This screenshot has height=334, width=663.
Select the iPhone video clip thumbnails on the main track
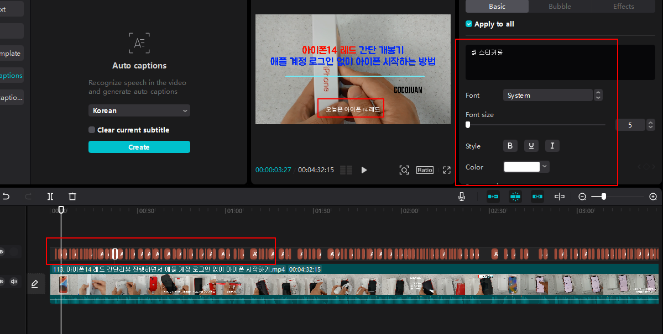tap(354, 284)
